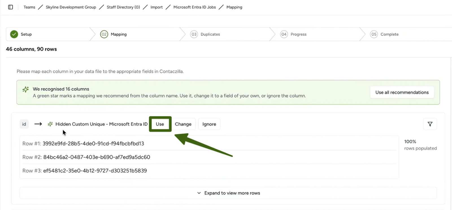Open Microsoft Entra ID Jobs breadcrumb
Image resolution: width=452 pixels, height=210 pixels.
click(195, 7)
